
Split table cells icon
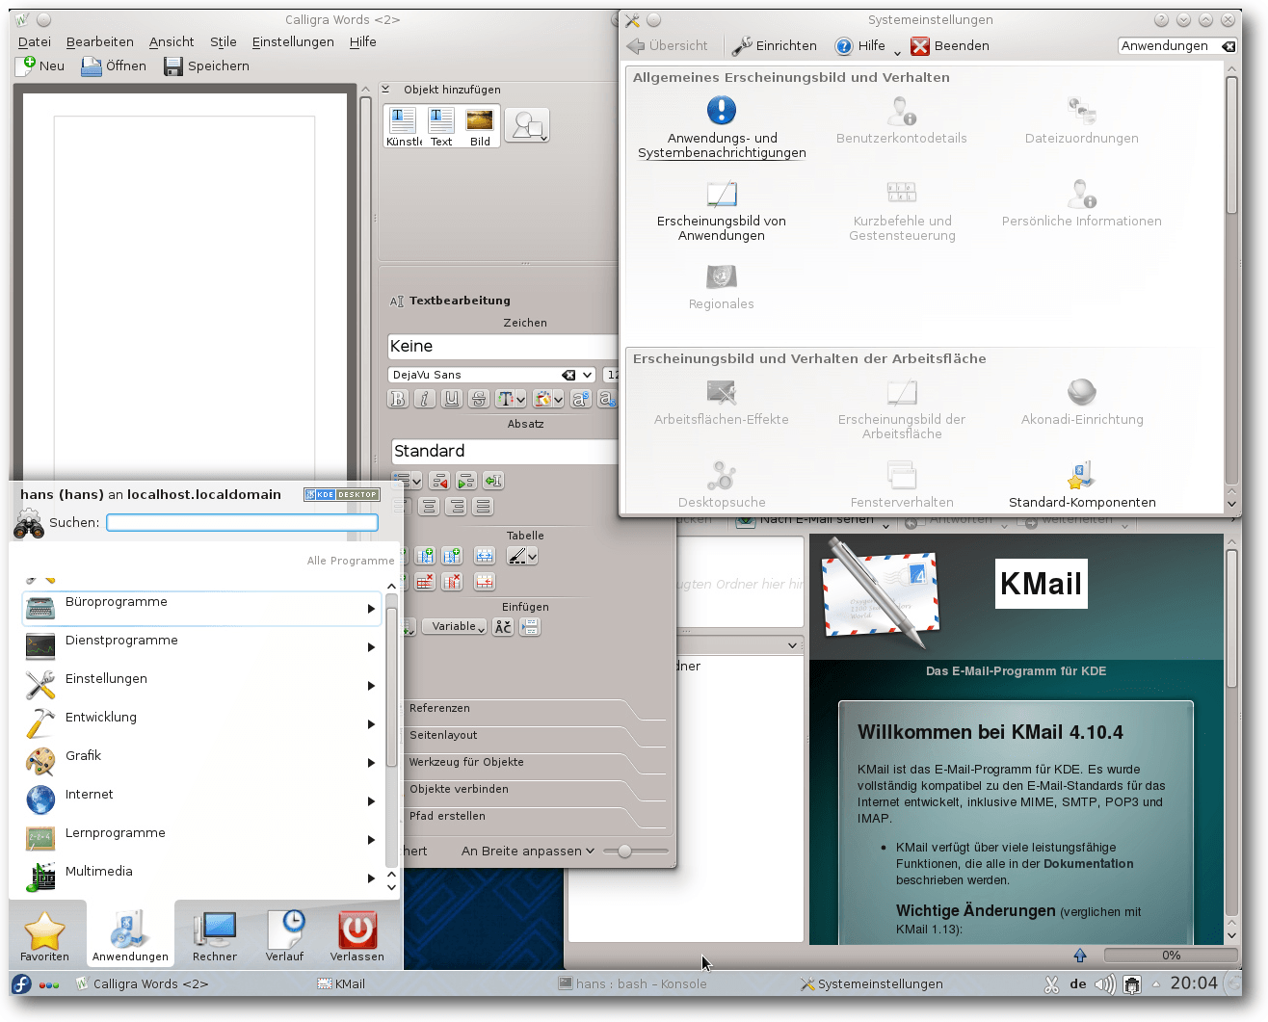click(x=485, y=582)
